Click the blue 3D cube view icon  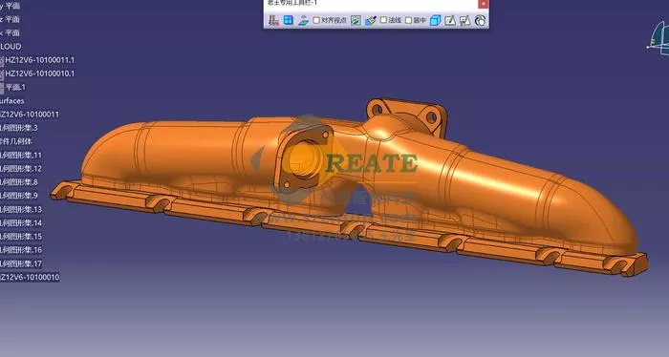coord(435,20)
